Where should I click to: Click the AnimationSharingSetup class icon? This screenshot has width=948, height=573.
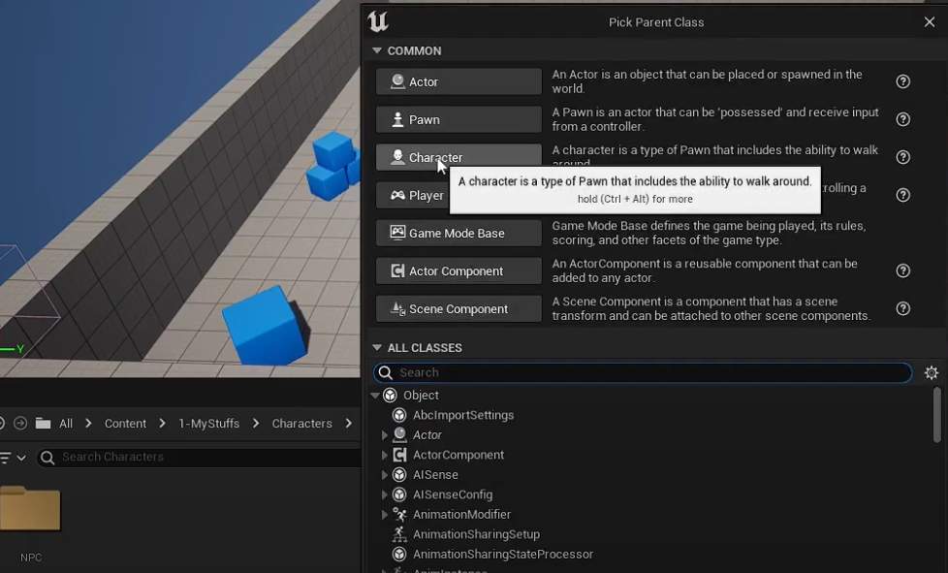[x=399, y=534]
